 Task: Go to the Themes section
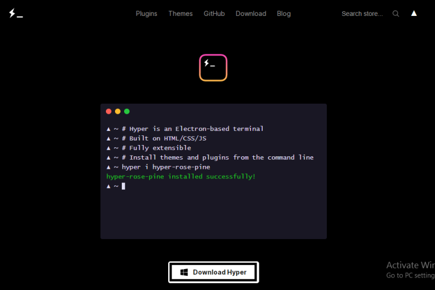coord(180,14)
